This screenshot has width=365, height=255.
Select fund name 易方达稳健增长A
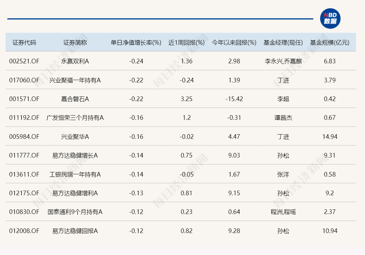[75, 156]
